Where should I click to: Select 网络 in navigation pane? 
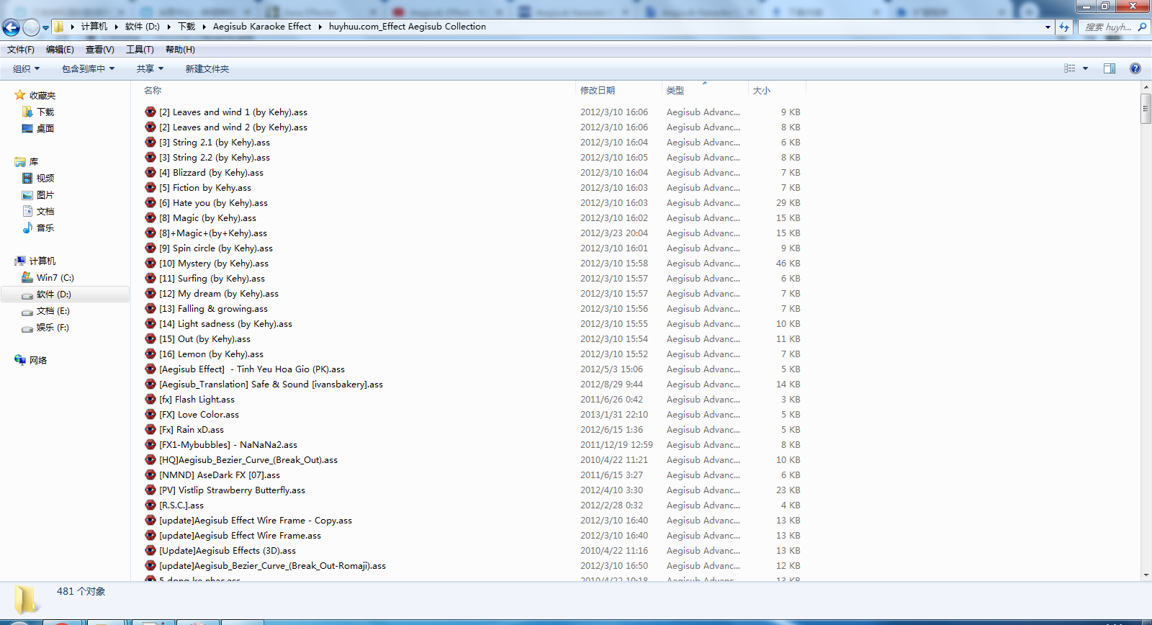[x=38, y=361]
